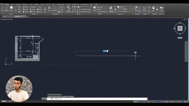Expand the Utilities panel
This screenshot has height=106, width=189.
(x=146, y=14)
